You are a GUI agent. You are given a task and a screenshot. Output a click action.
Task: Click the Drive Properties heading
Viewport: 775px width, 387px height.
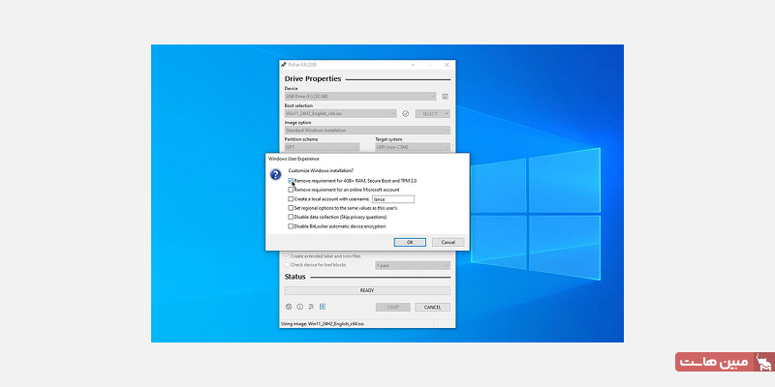[x=313, y=79]
